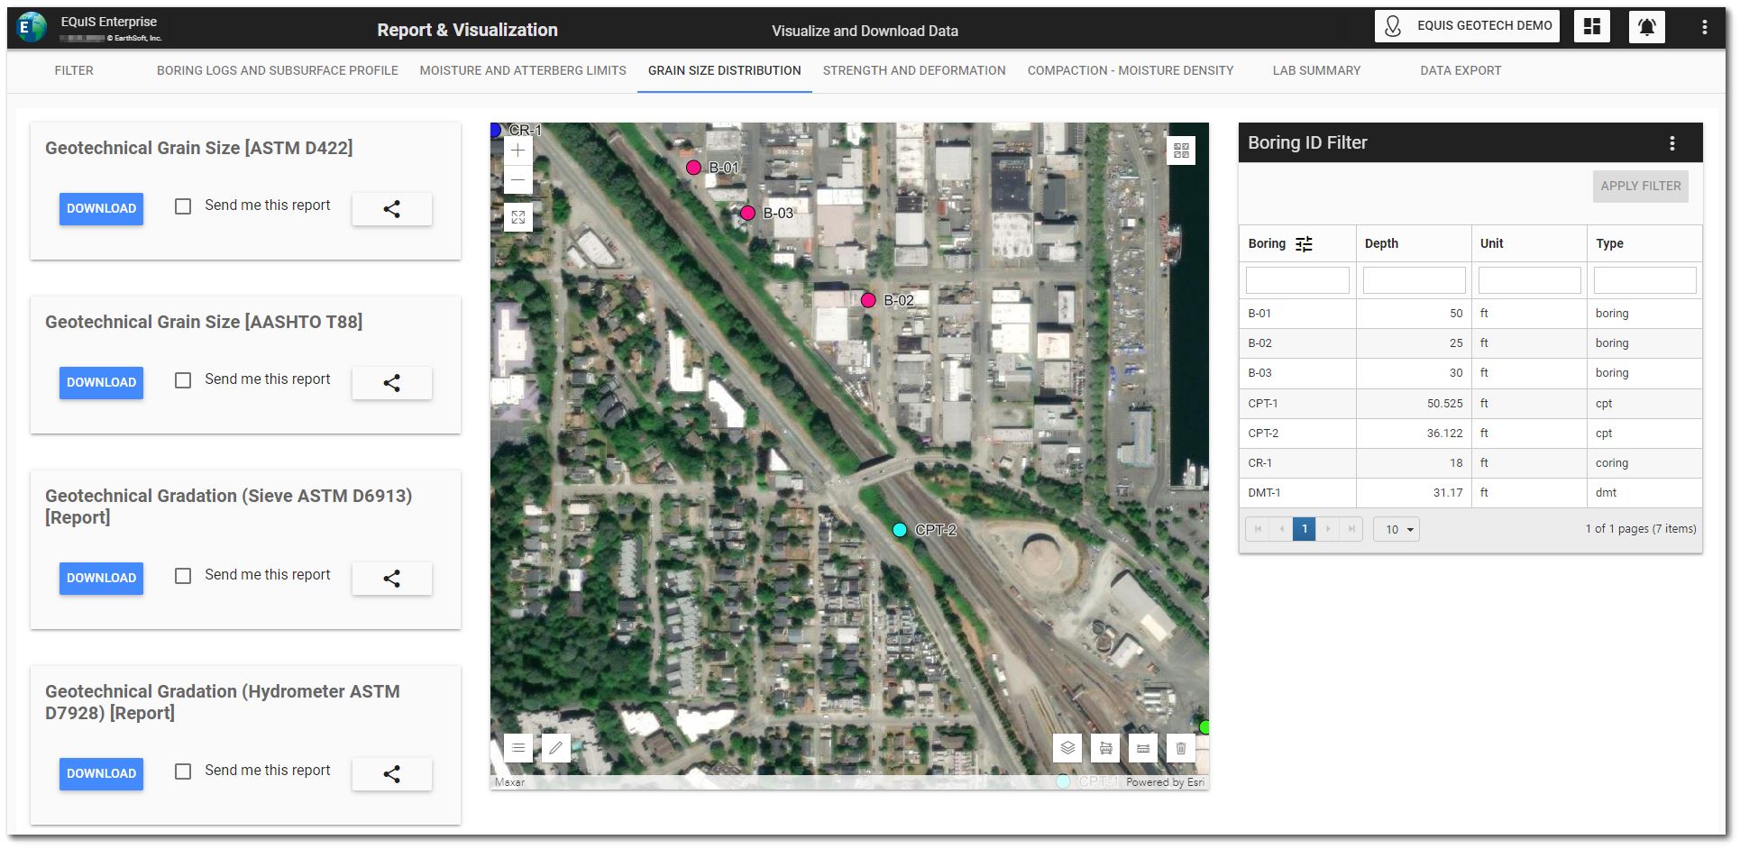
Task: Click the notifications bell icon
Action: click(x=1646, y=27)
